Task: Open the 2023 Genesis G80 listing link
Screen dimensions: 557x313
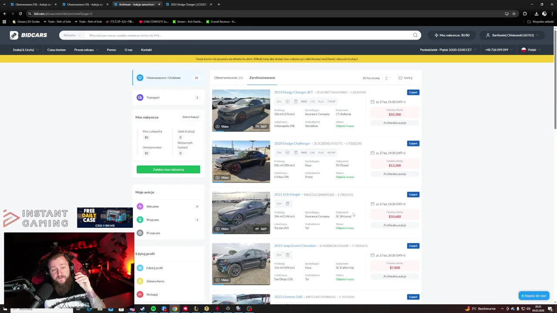Action: [288, 297]
